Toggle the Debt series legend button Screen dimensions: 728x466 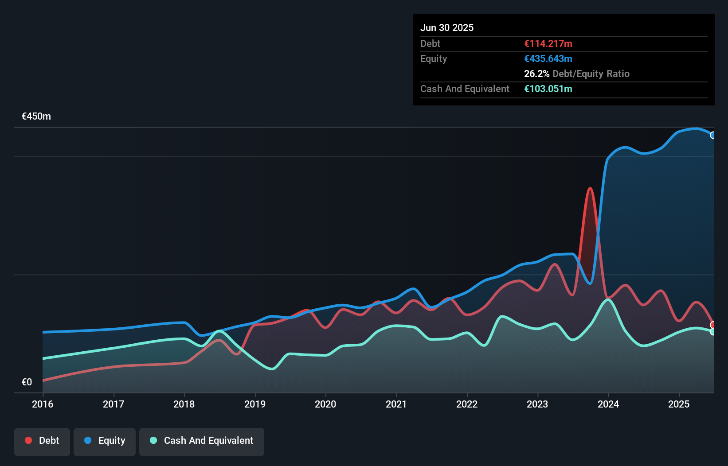coord(42,441)
